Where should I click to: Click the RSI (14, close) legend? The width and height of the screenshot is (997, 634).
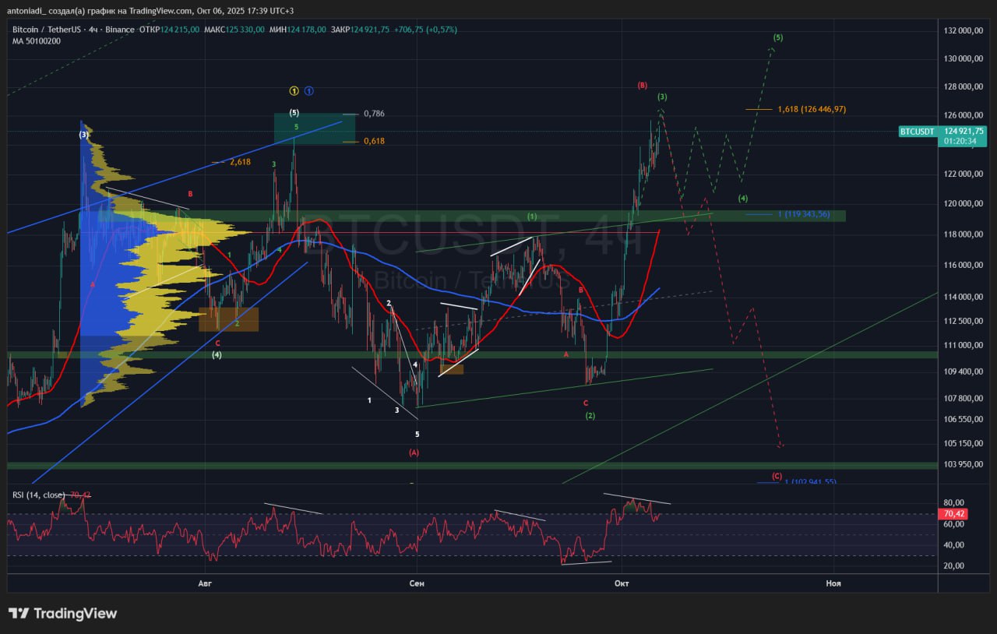39,495
